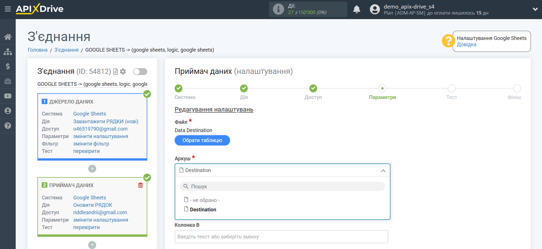Open connections sitemap icon in sidebar
The image size is (542, 249).
8,52
